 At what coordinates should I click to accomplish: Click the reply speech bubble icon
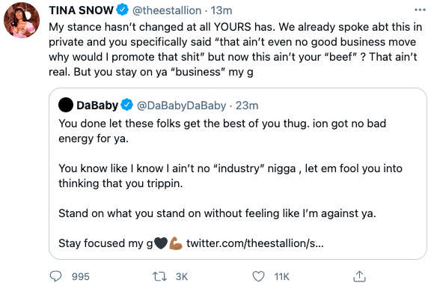pos(55,276)
